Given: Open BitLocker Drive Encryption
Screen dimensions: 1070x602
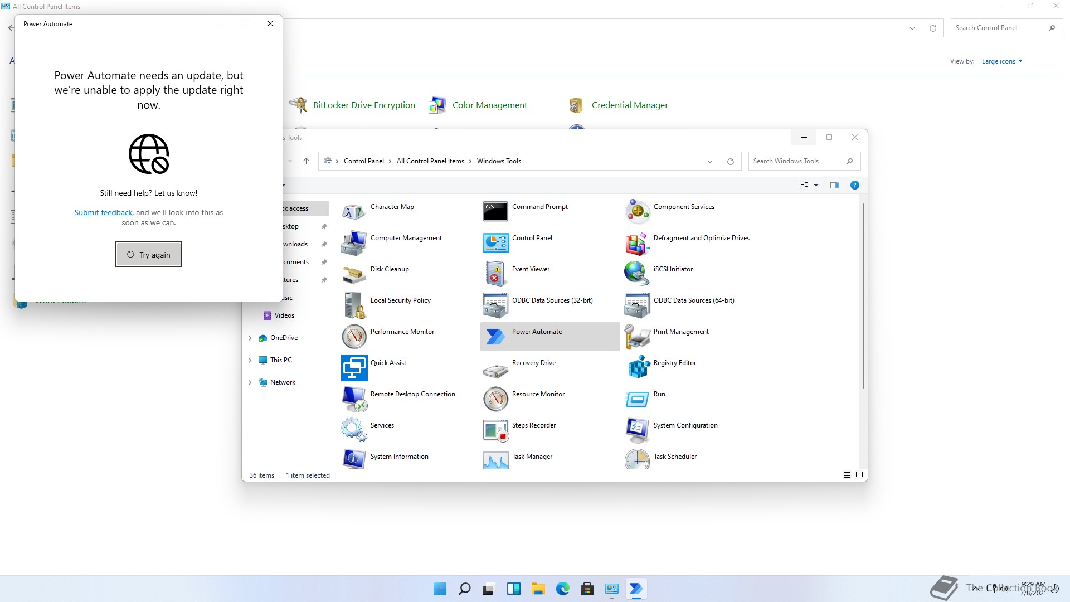Looking at the screenshot, I should tap(352, 105).
